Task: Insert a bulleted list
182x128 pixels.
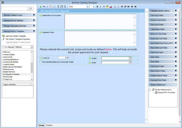Action: pyautogui.click(x=118, y=7)
